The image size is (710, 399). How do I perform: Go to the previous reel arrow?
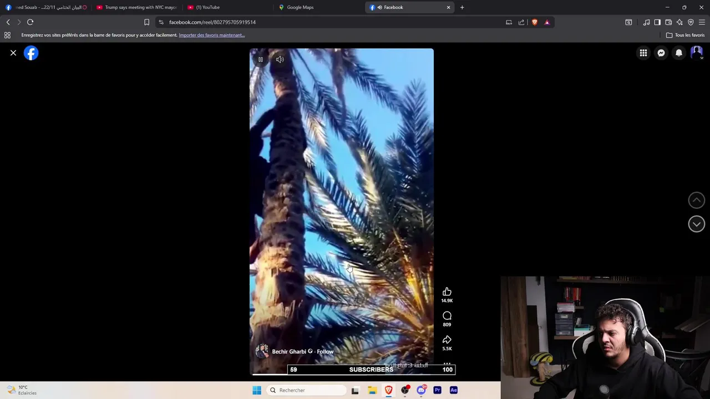[697, 200]
